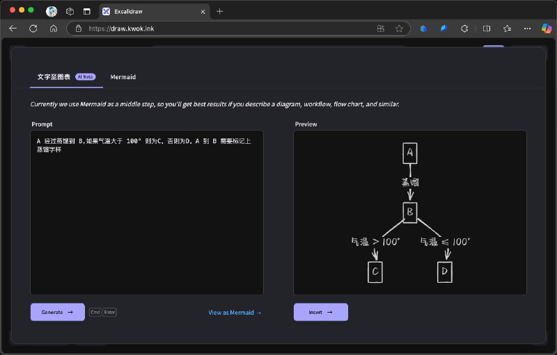Open the split screen icon in the toolbar
The height and width of the screenshot is (355, 557).
tap(487, 28)
